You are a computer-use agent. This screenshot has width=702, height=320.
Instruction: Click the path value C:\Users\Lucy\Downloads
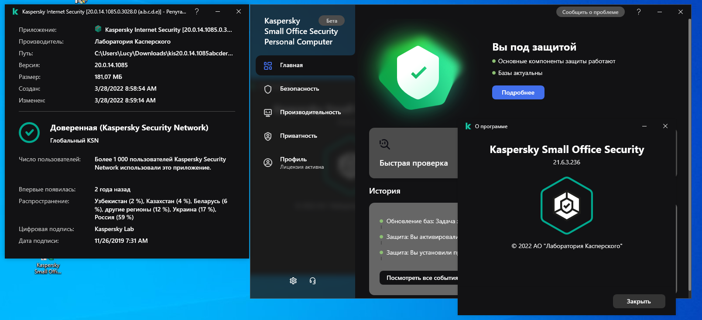click(164, 53)
